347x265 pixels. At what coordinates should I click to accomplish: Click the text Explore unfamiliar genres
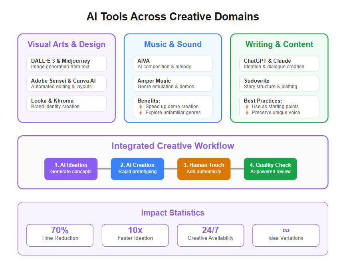coord(173,113)
